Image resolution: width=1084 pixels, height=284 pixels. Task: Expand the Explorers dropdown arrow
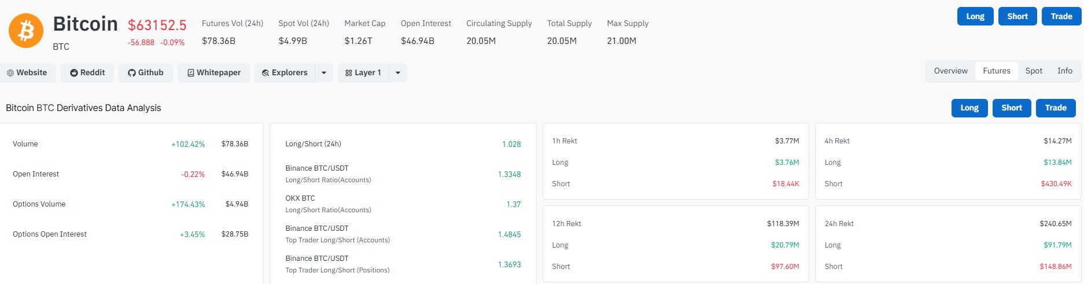[x=324, y=73]
